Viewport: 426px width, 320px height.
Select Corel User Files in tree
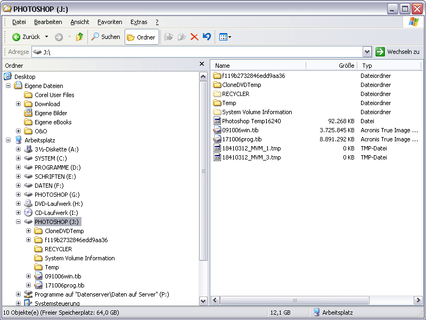pos(54,95)
